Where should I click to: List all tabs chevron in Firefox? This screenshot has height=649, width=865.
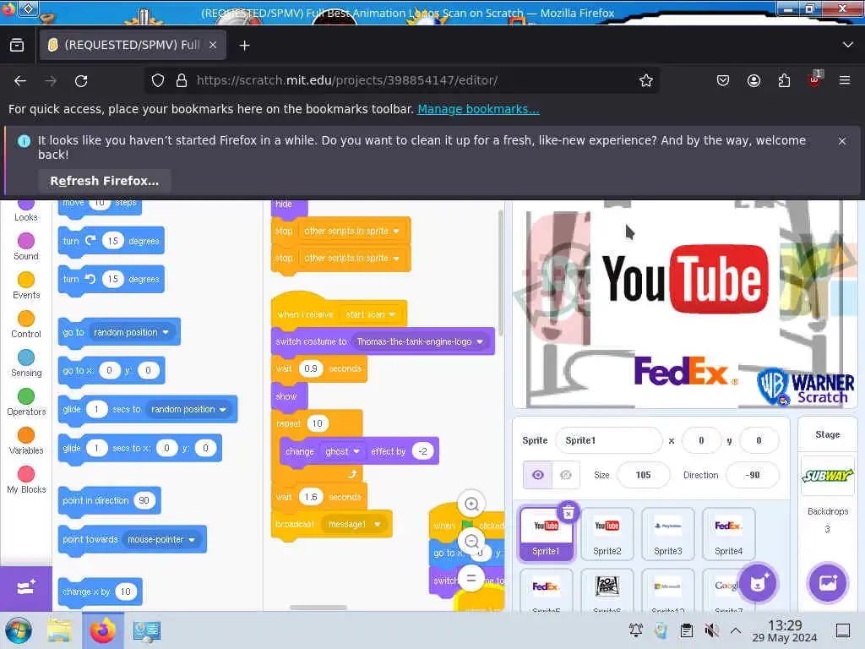(x=848, y=45)
